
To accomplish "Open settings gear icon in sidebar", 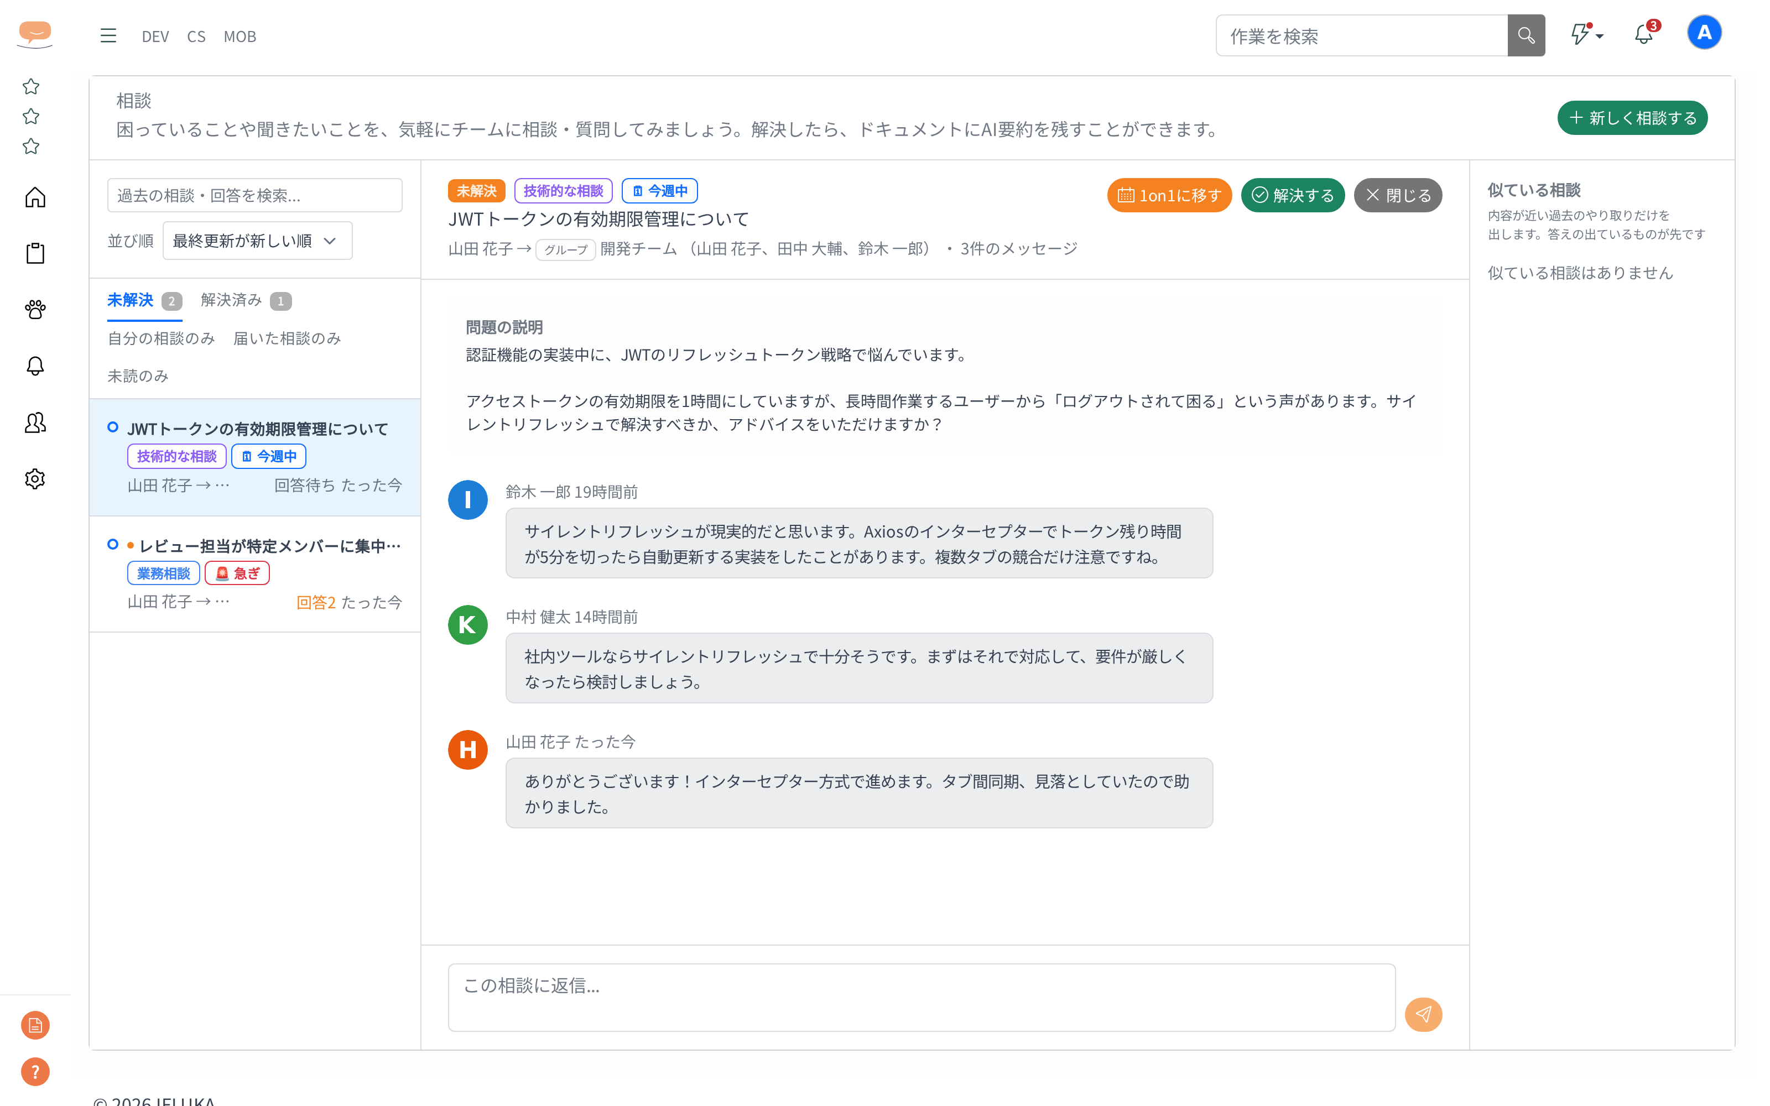I will pyautogui.click(x=35, y=479).
